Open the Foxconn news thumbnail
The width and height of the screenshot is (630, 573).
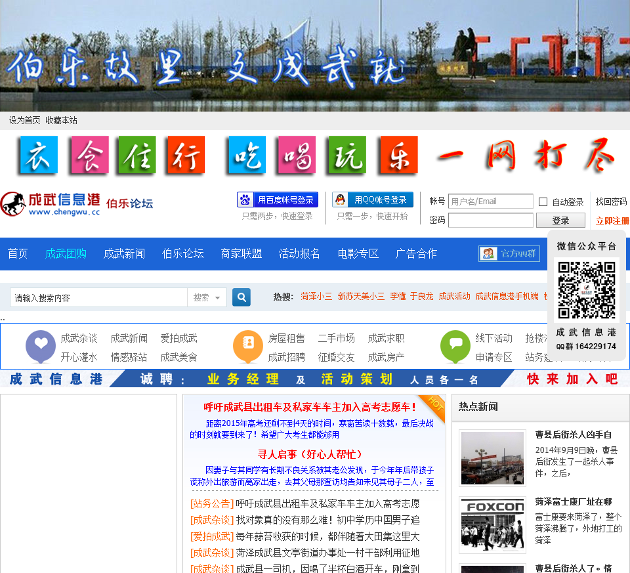pos(492,525)
